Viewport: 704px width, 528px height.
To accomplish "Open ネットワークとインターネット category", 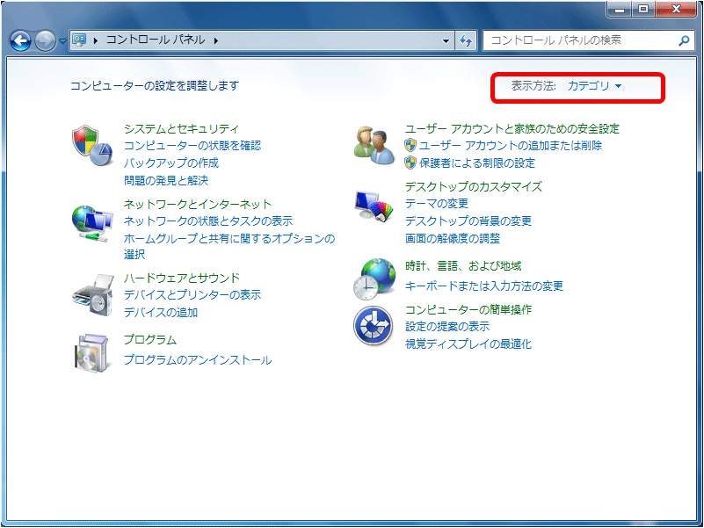I will tap(198, 205).
